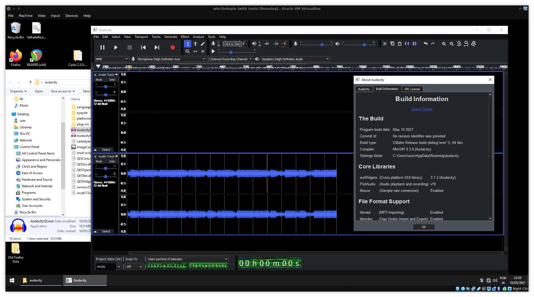Click Organize in File Explorer toolbar
The image size is (534, 297).
[18, 91]
